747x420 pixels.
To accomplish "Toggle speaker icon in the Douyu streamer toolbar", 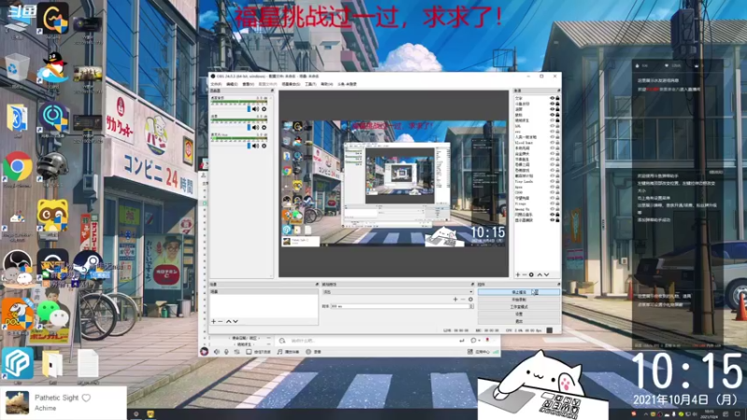I will (217, 352).
